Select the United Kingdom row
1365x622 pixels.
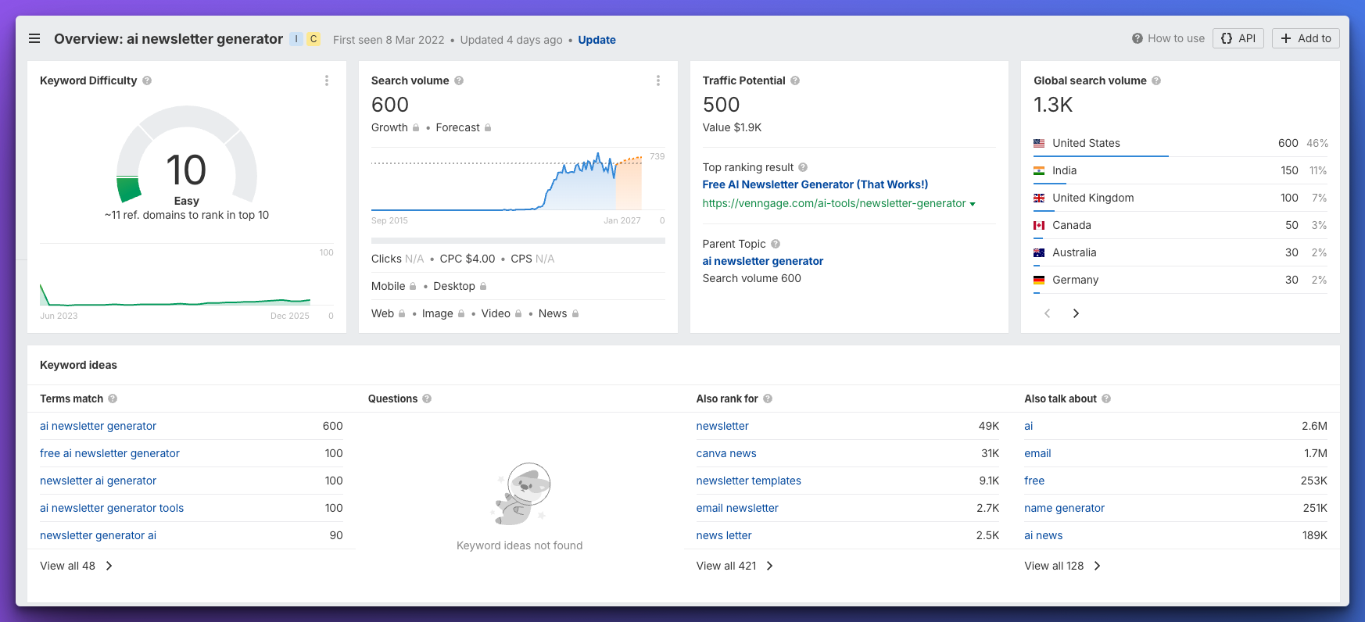[1180, 198]
